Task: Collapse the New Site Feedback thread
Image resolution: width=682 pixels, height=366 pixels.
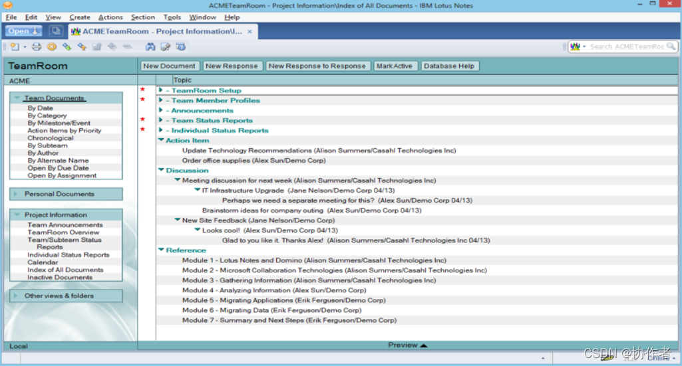Action: coord(178,220)
